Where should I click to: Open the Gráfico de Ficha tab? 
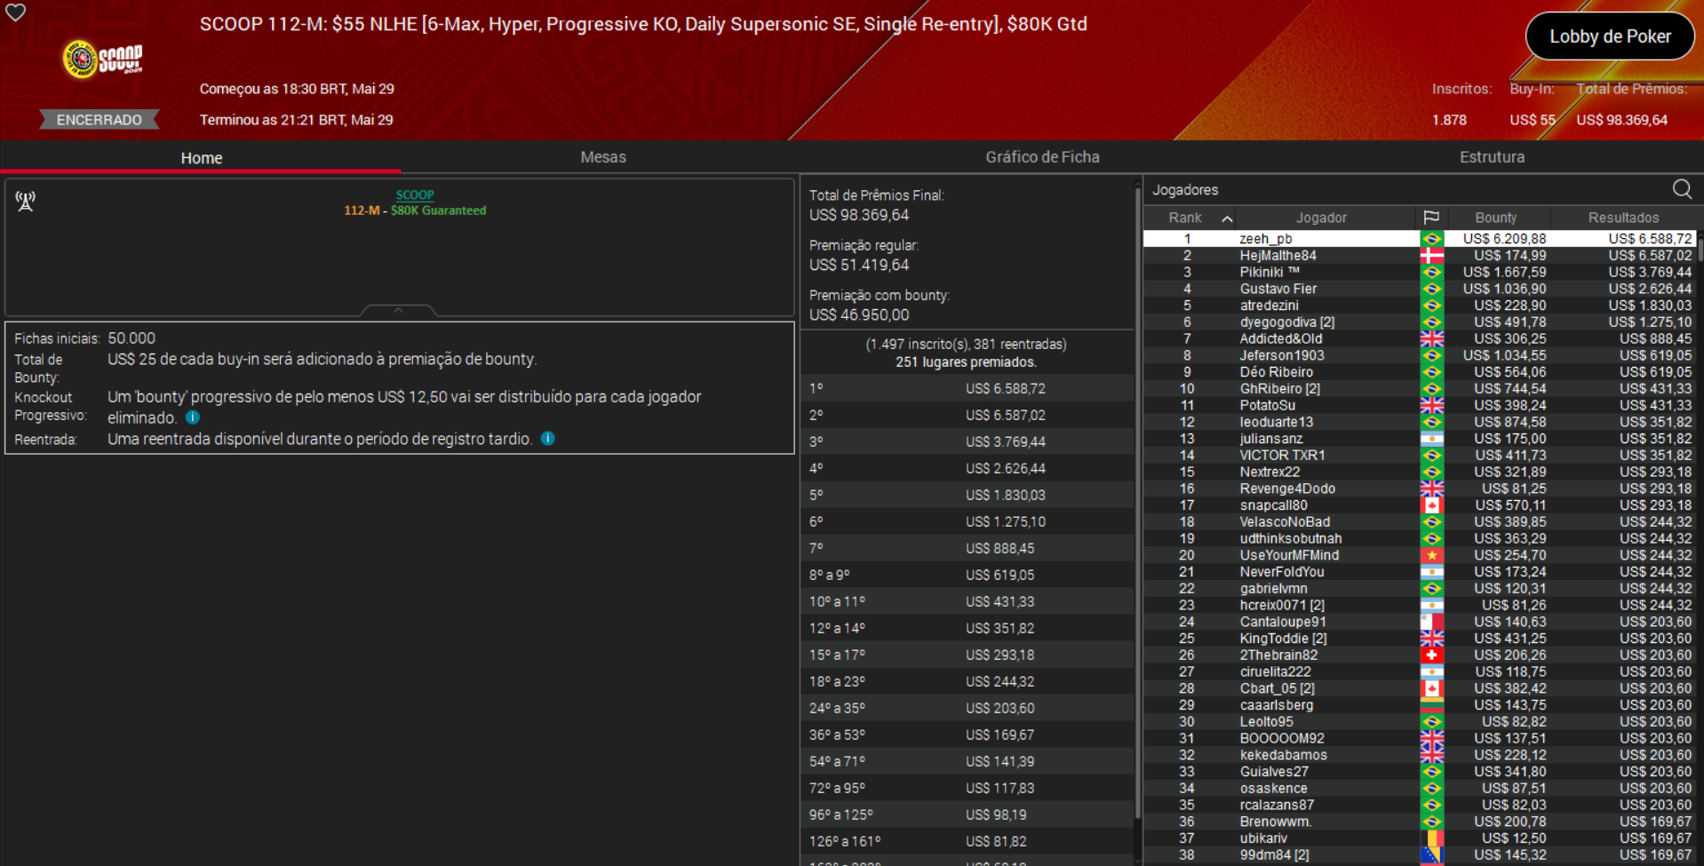click(1042, 157)
